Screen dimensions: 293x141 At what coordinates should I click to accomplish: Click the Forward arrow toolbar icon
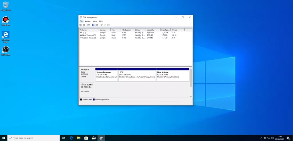pos(84,25)
